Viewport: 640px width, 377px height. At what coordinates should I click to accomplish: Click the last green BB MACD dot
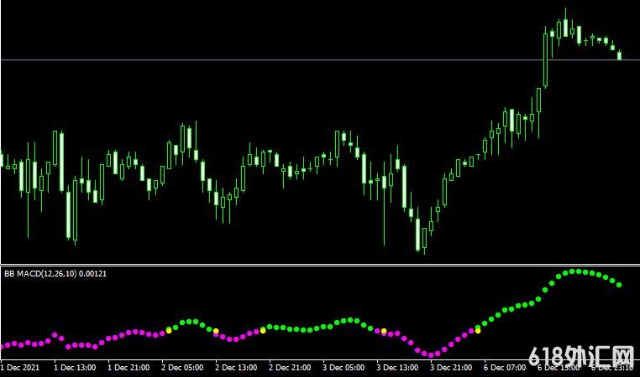(619, 285)
